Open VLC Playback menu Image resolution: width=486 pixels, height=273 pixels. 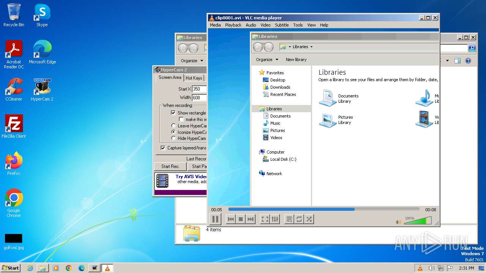click(x=233, y=25)
